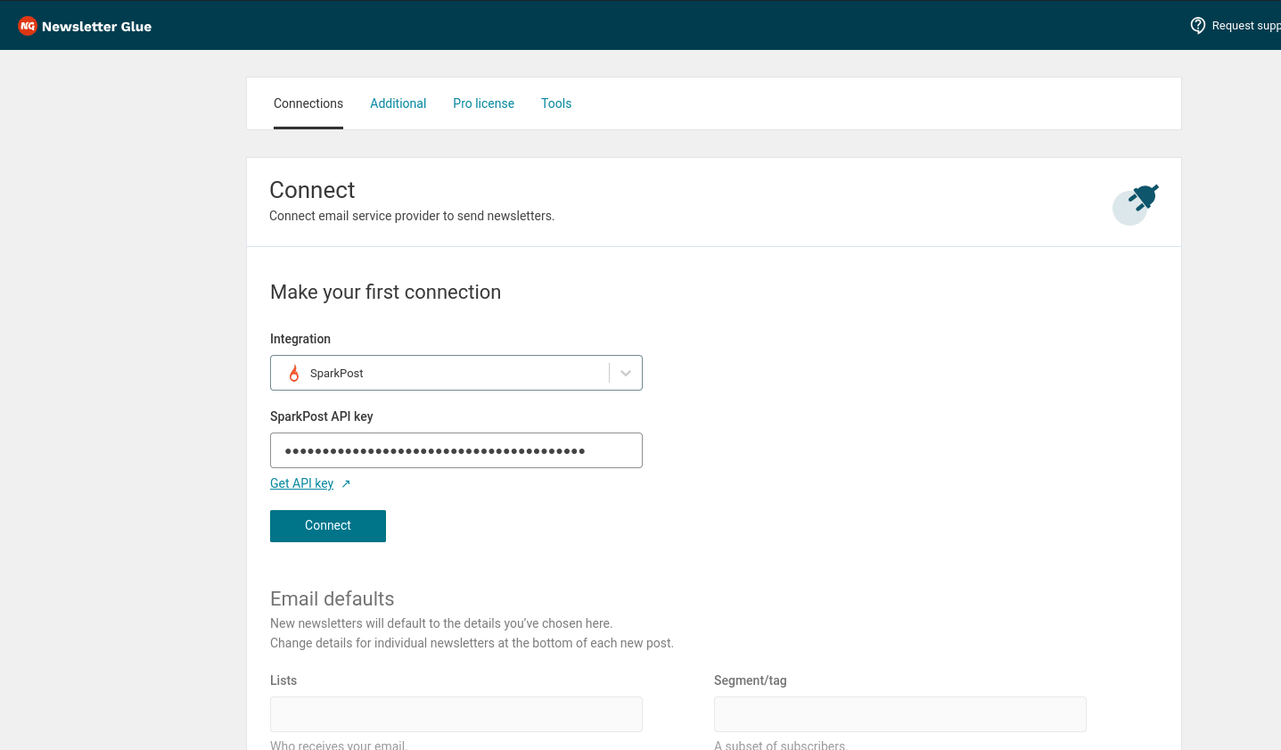Click the external arrow icon beside Get API key
Viewport: 1281px width, 750px height.
[x=346, y=483]
